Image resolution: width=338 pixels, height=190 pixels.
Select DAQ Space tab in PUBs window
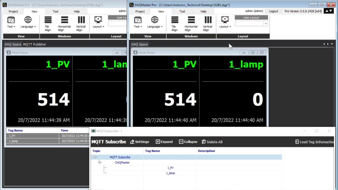13,44
